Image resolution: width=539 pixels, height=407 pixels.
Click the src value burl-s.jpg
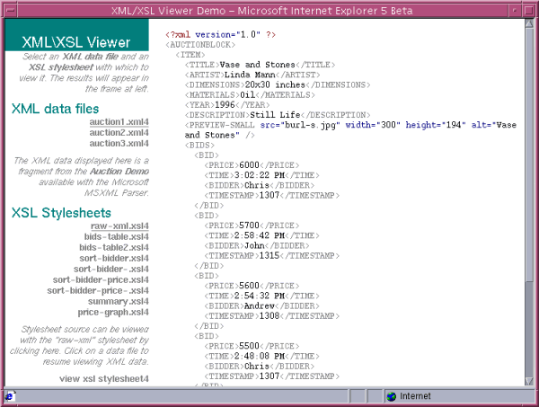(x=310, y=125)
